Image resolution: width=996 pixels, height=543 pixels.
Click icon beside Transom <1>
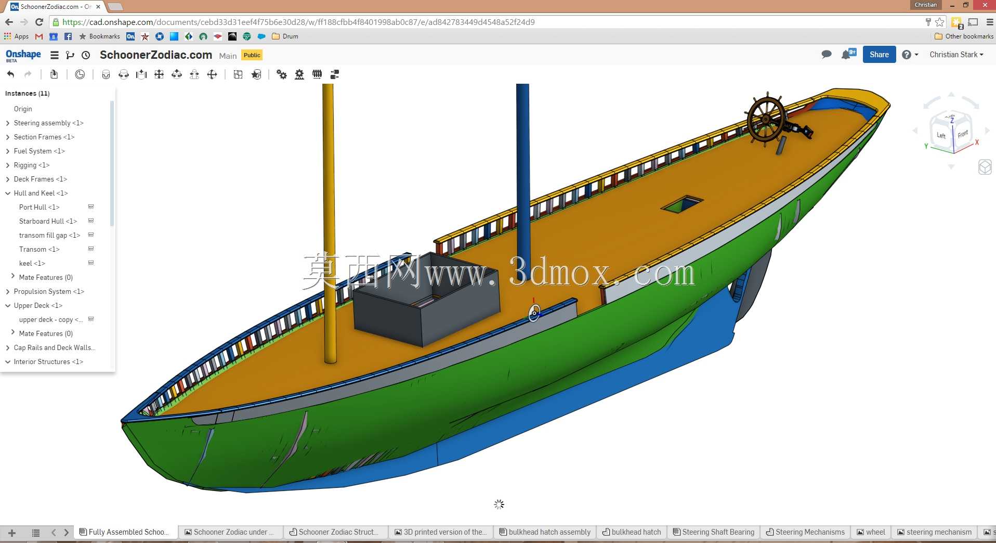91,249
